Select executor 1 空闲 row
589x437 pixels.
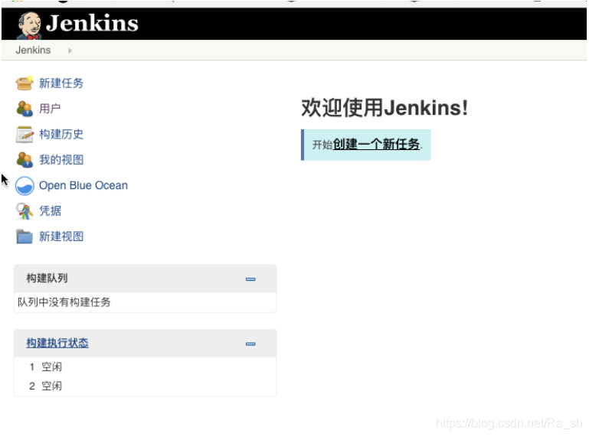pyautogui.click(x=145, y=367)
